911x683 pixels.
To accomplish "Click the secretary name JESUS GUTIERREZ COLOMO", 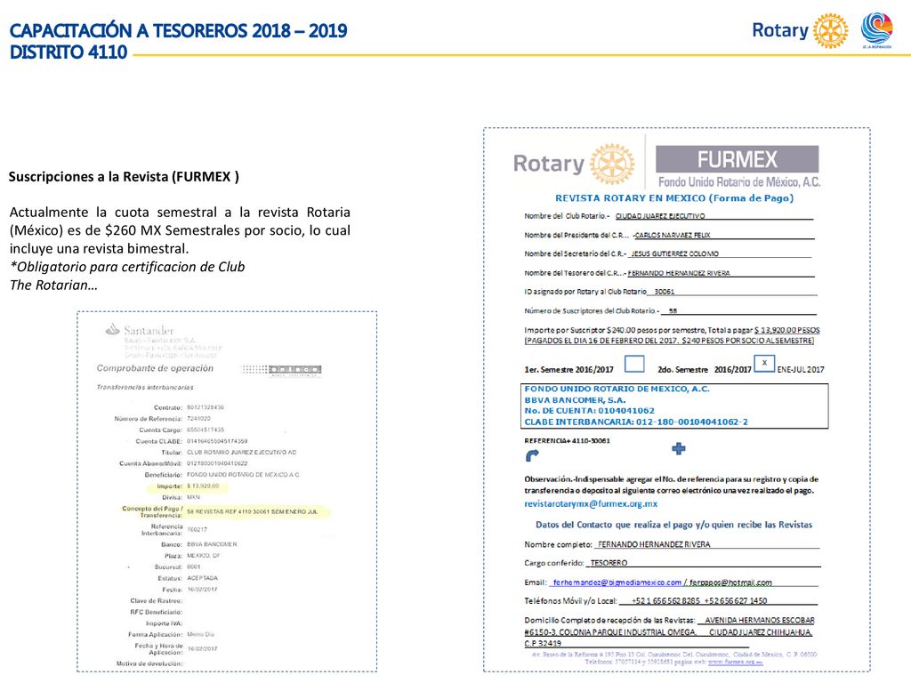I will 674,253.
